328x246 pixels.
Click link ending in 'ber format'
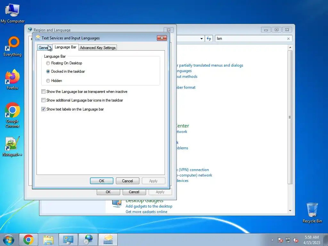pos(186,87)
